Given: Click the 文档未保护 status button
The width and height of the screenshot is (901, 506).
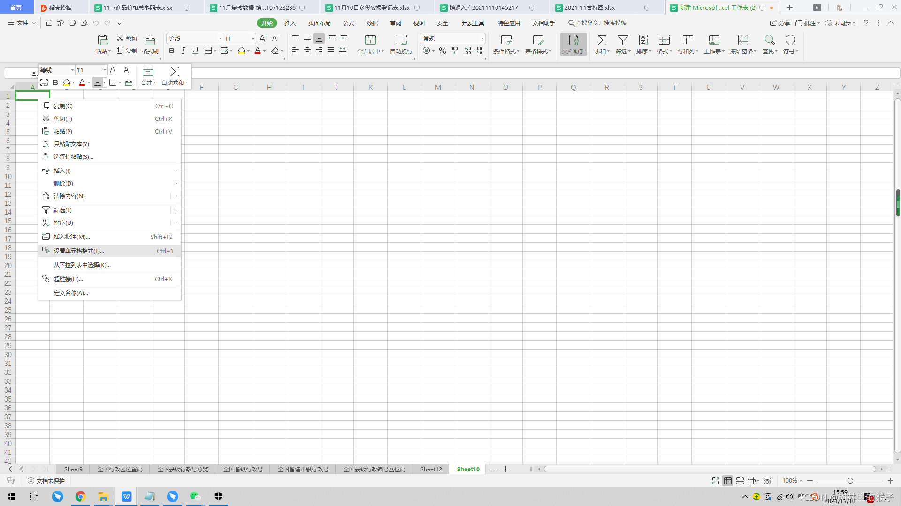Looking at the screenshot, I should (46, 481).
